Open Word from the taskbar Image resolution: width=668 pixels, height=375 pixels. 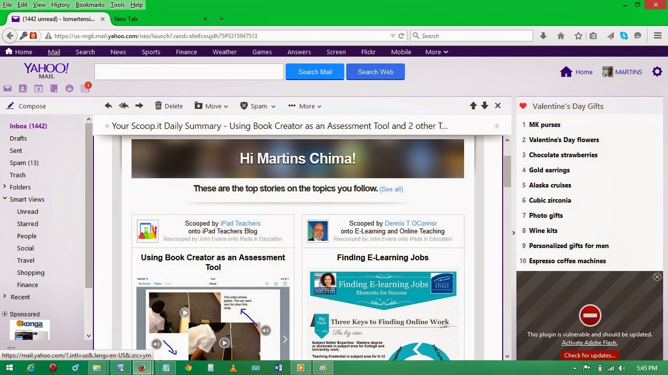point(278,368)
